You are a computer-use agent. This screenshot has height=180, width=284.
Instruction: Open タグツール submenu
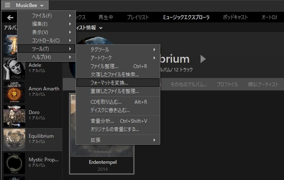118,50
